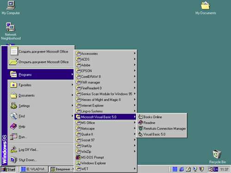Click the En language indicator in tray
This screenshot has width=231, height=173.
click(x=216, y=169)
